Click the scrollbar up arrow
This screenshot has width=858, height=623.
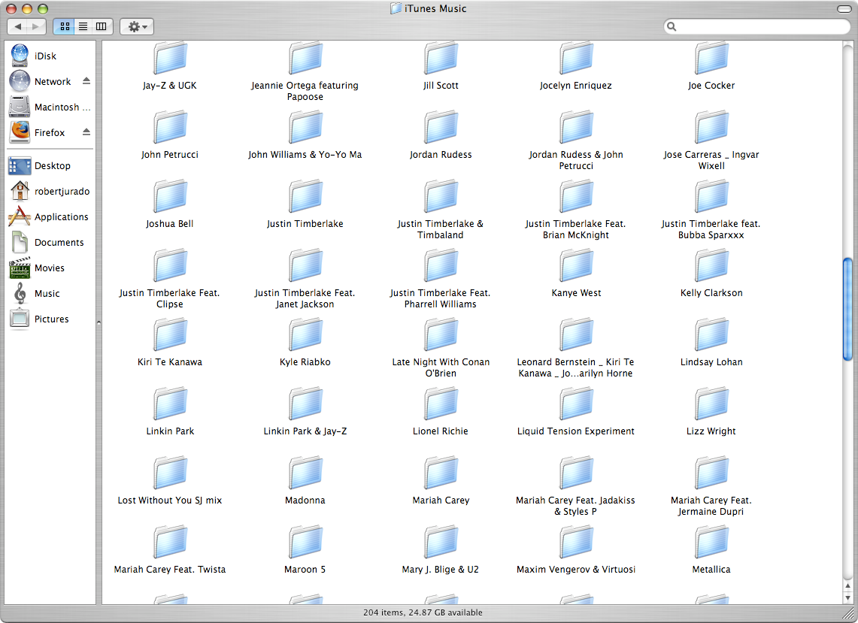847,586
